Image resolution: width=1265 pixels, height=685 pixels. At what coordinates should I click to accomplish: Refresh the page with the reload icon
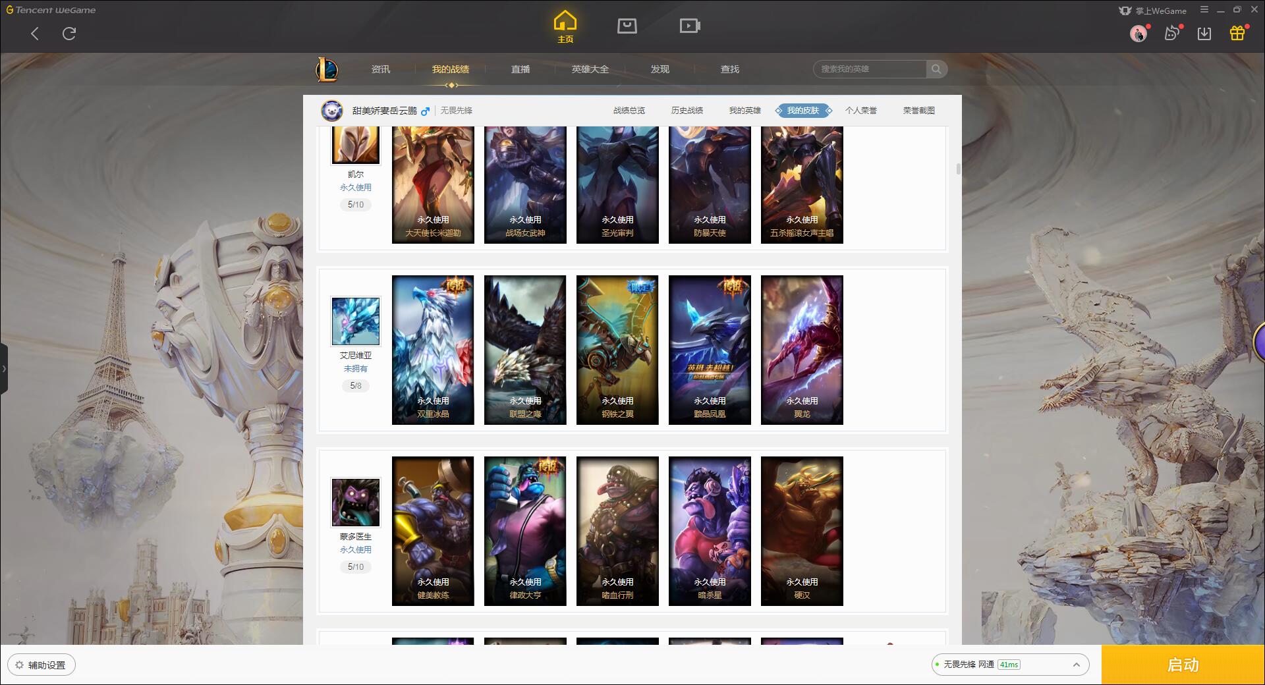[69, 34]
